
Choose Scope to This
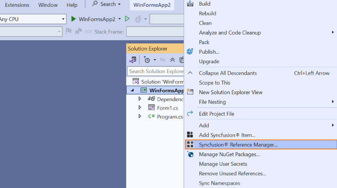pyautogui.click(x=214, y=83)
